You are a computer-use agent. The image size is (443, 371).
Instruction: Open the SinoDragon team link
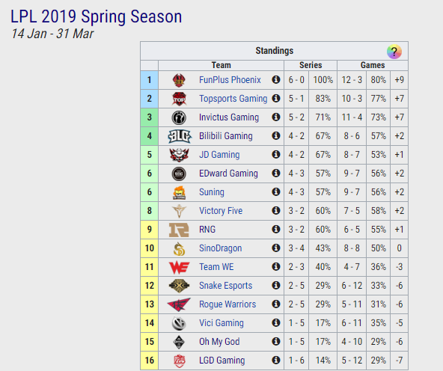[220, 248]
